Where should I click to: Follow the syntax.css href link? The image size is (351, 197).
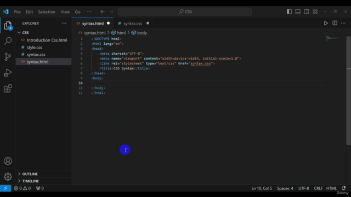[x=201, y=63]
